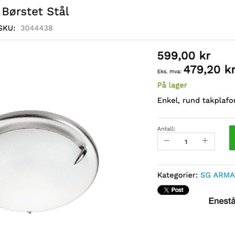
Task: Click the 599,00 kr price
Action: [x=184, y=56]
